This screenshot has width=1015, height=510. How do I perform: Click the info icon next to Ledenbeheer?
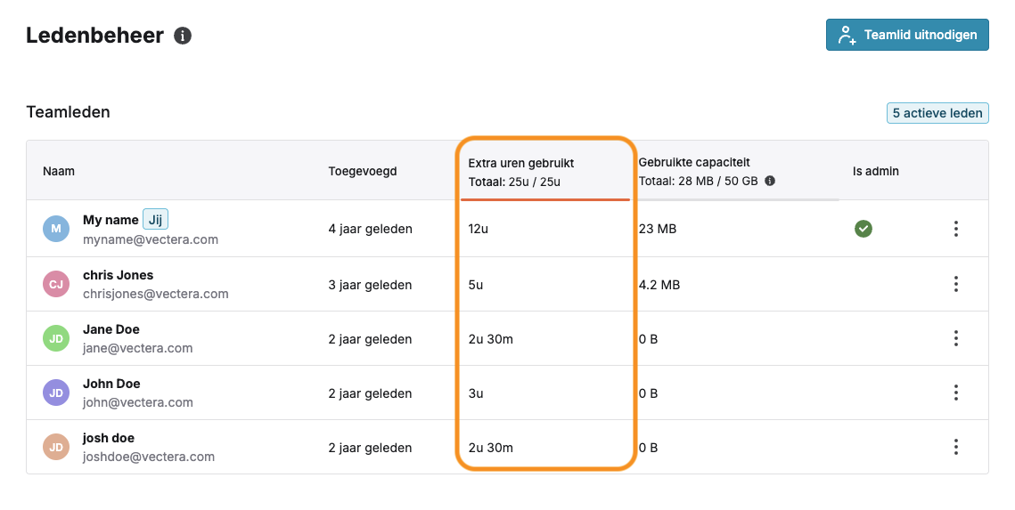[x=183, y=36]
